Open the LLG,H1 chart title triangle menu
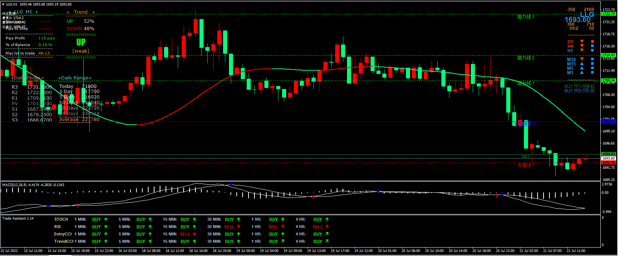 tap(3, 4)
